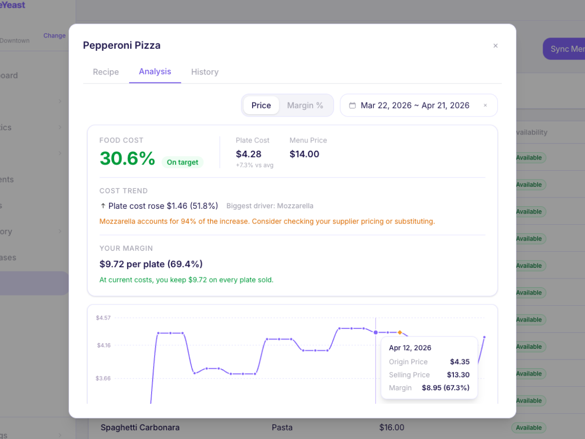Select the Analysis tab

point(155,72)
